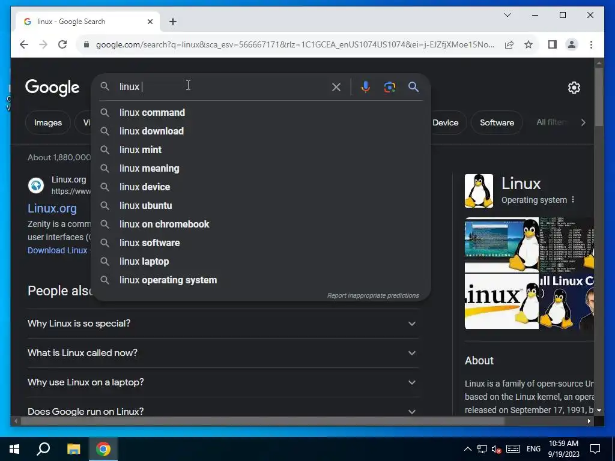Expand What is Linux called now
The height and width of the screenshot is (461, 615).
(x=223, y=353)
